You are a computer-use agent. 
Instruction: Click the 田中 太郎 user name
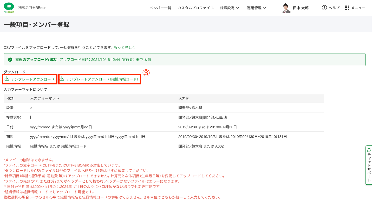click(x=301, y=8)
